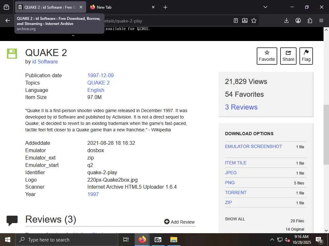Select Addeddate value 2021-08-28 18:18:32
This screenshot has height=246, width=329.
(111, 143)
